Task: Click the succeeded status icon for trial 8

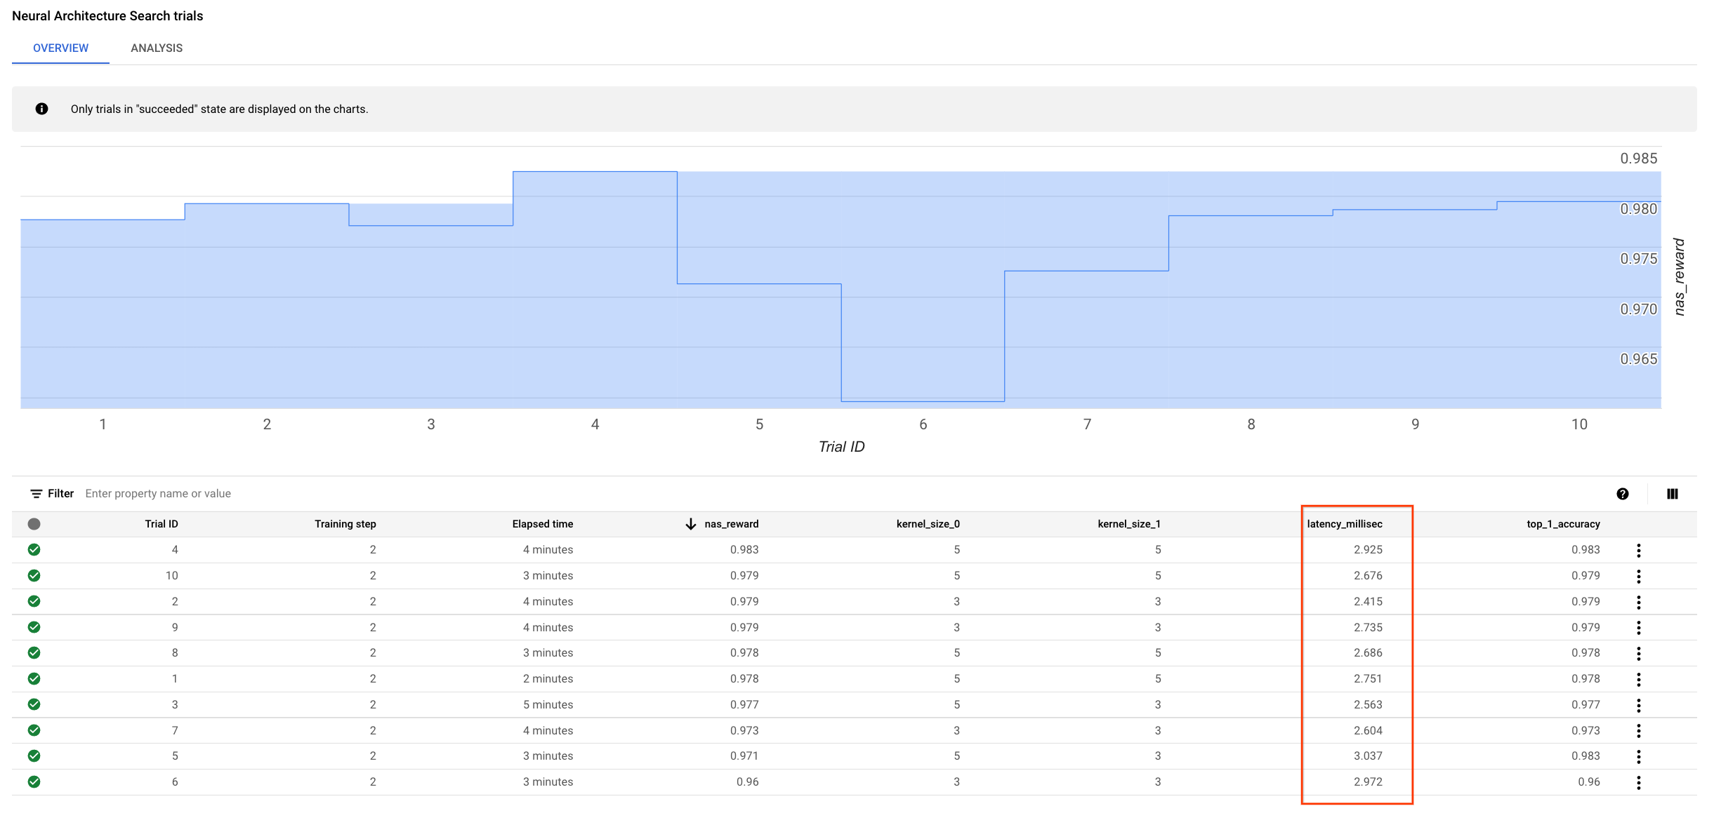Action: point(34,653)
